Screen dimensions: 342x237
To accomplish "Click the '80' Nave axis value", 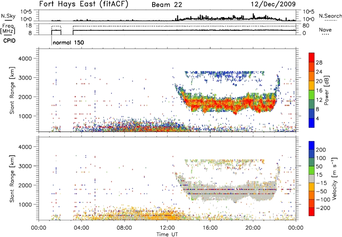I will (306, 26).
